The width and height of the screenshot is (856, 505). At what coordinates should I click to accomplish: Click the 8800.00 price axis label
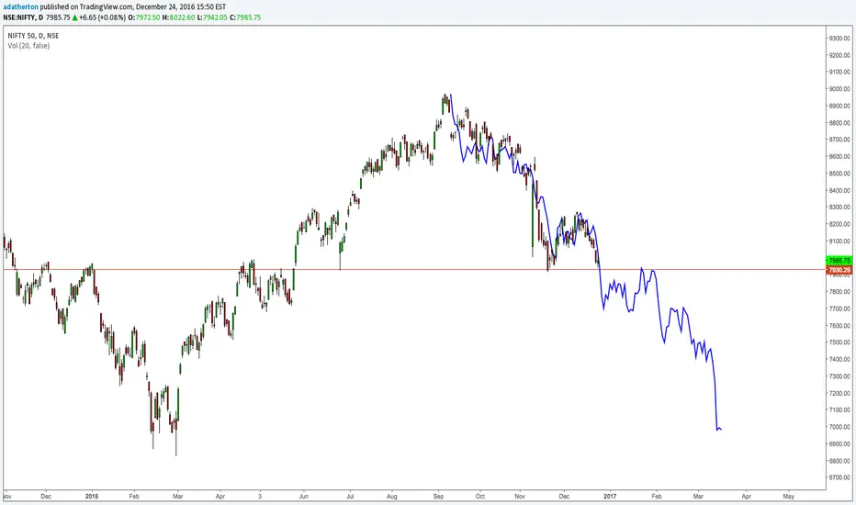coord(839,123)
